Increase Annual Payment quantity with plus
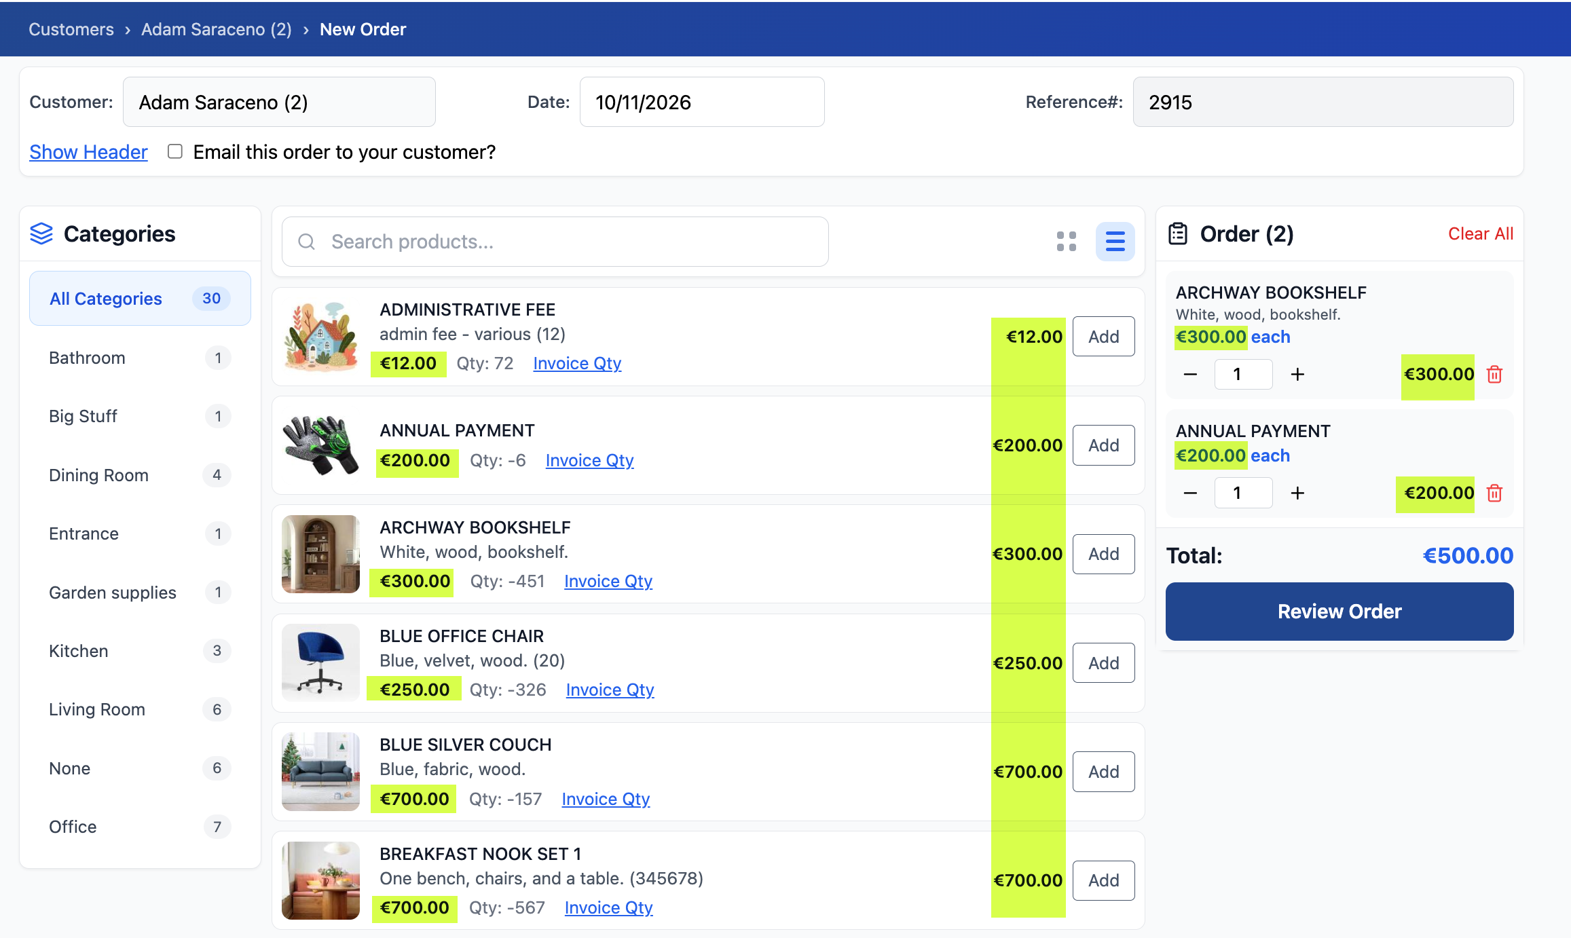Viewport: 1571px width, 938px height. [x=1297, y=493]
